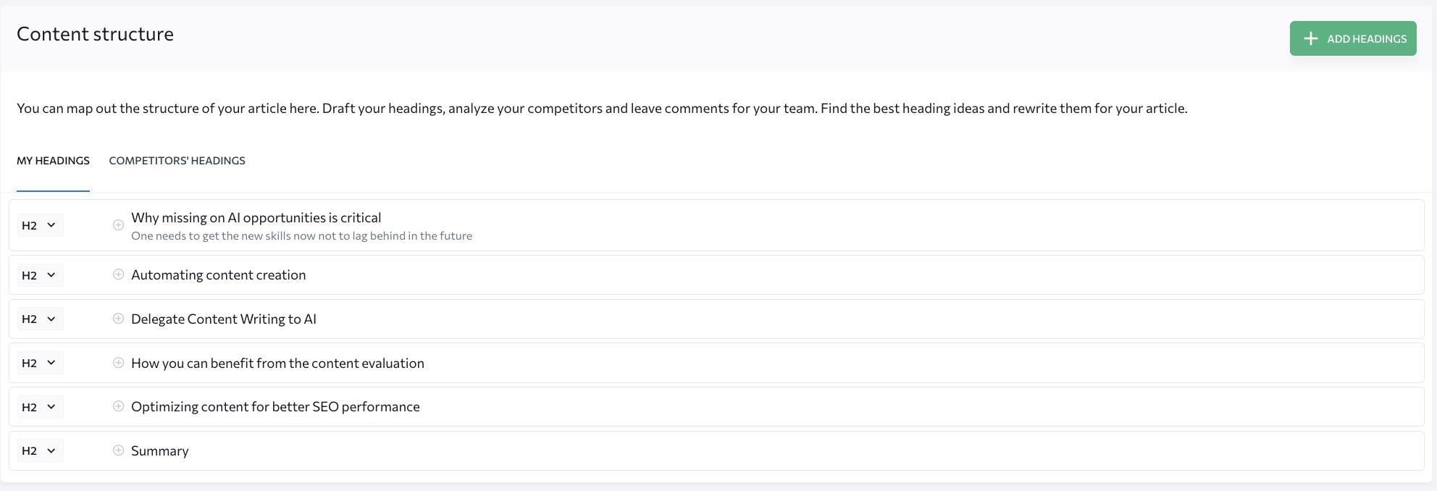Click the 'Summary' heading text

tap(159, 451)
